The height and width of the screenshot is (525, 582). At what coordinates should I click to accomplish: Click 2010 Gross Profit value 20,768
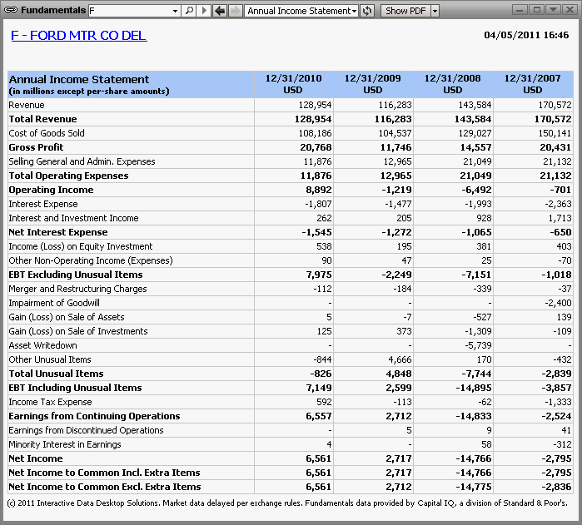[316, 147]
